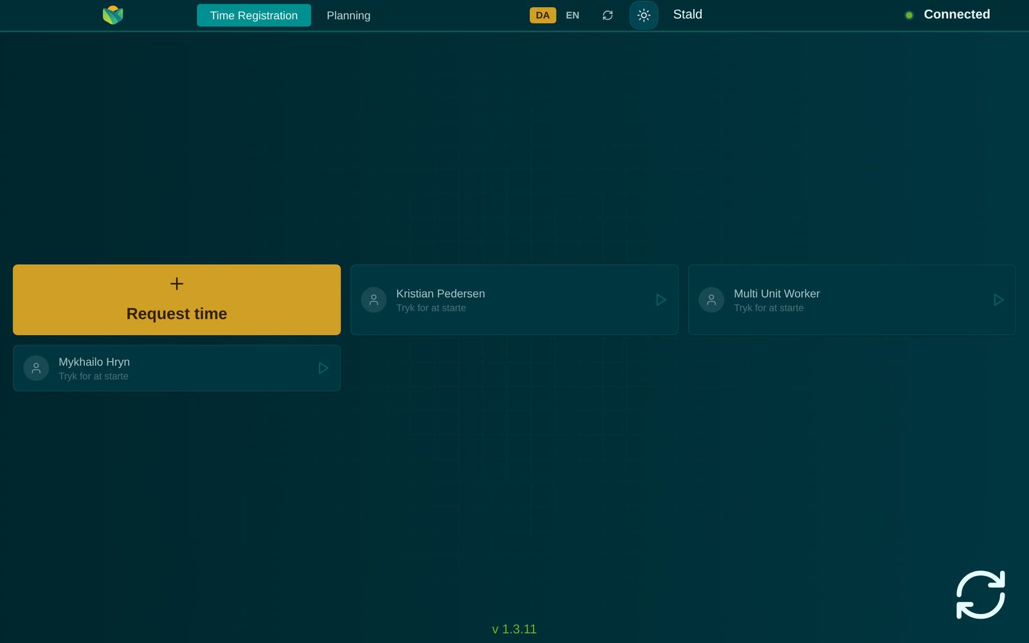The width and height of the screenshot is (1029, 643).
Task: Click Multi Unit Worker avatar icon
Action: coord(711,300)
